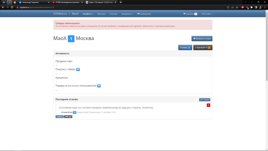268x151 pixels.
Task: Click the ABP adblock extension icon
Action: point(243,7)
